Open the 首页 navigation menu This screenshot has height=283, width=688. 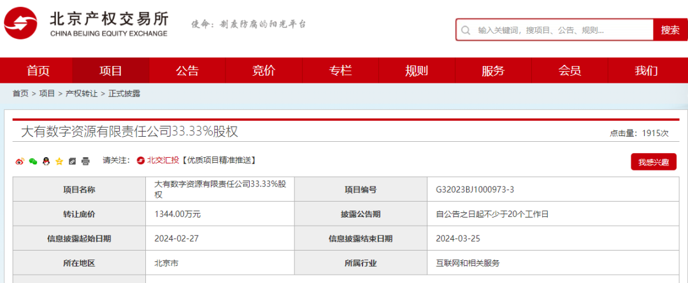click(38, 71)
